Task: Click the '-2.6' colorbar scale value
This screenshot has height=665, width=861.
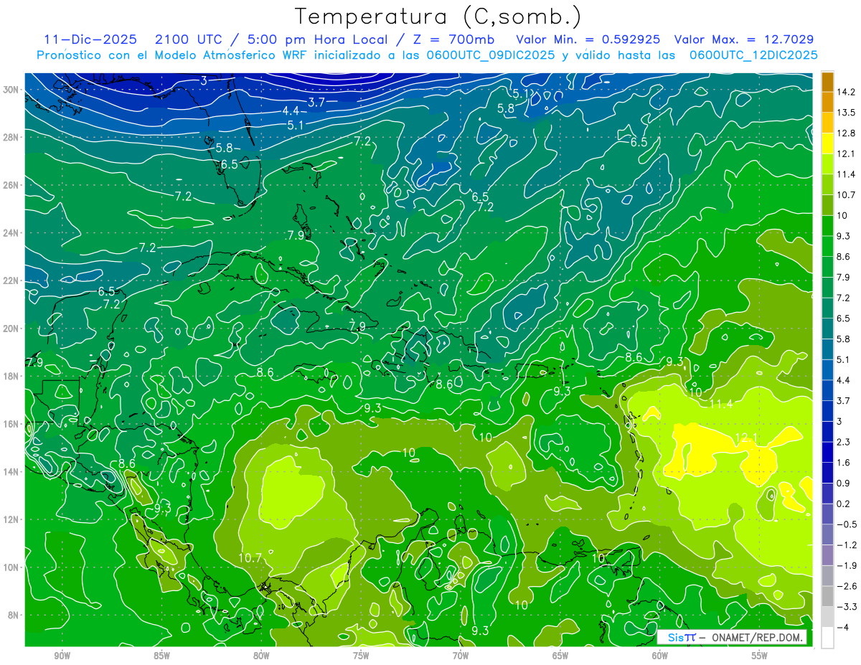Action: (x=847, y=586)
